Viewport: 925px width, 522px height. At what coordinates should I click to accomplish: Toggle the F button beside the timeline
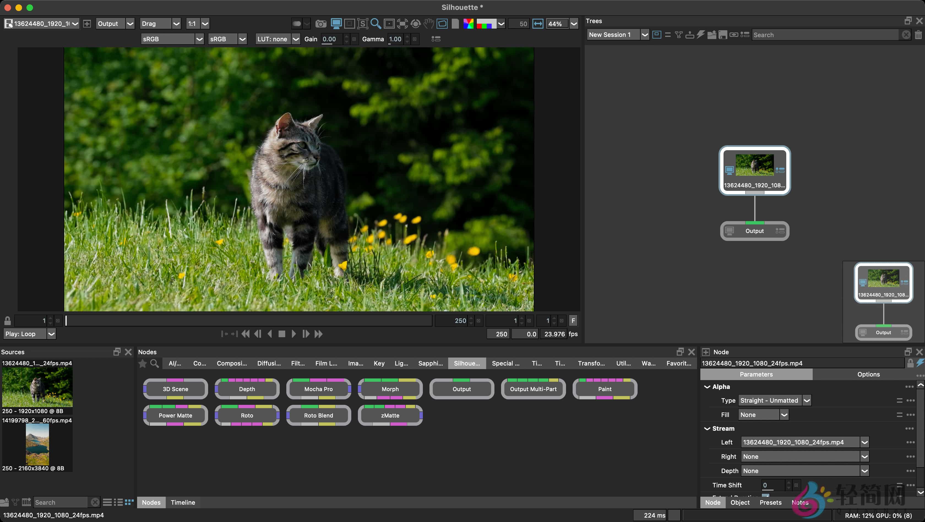pos(573,321)
